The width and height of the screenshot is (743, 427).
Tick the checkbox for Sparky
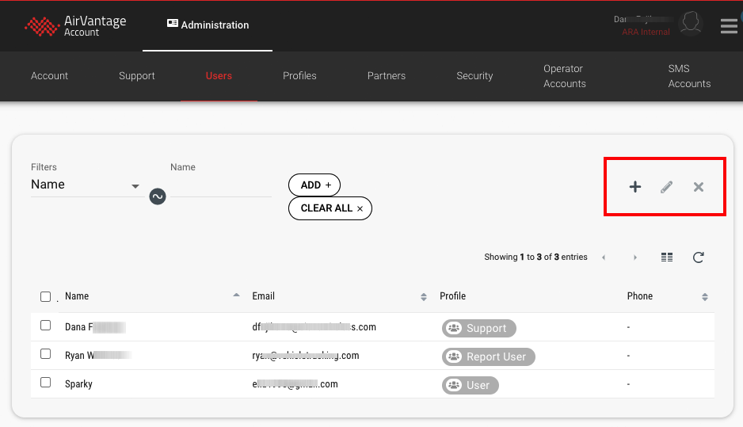pyautogui.click(x=45, y=383)
